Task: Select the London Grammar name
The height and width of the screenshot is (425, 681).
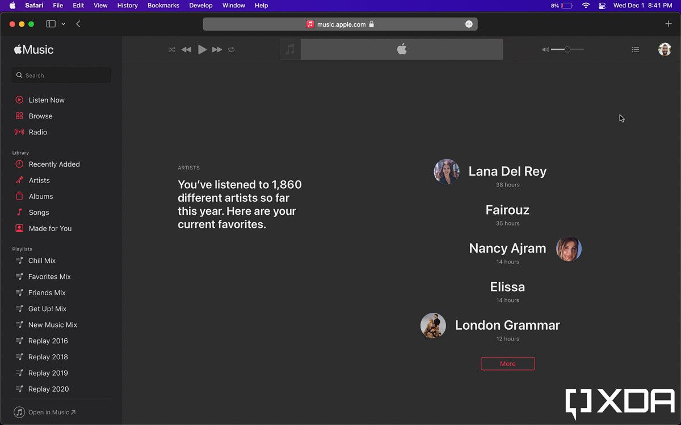Action: click(x=507, y=325)
